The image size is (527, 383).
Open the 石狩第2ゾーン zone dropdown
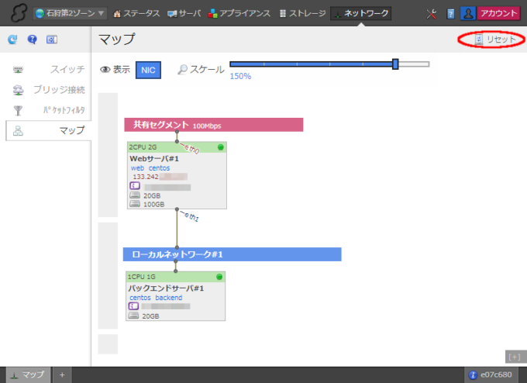pos(70,13)
